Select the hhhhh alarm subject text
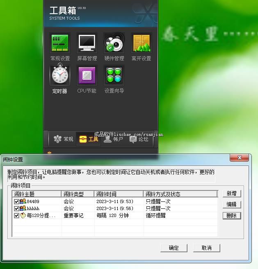258x269 pixels. [33, 208]
